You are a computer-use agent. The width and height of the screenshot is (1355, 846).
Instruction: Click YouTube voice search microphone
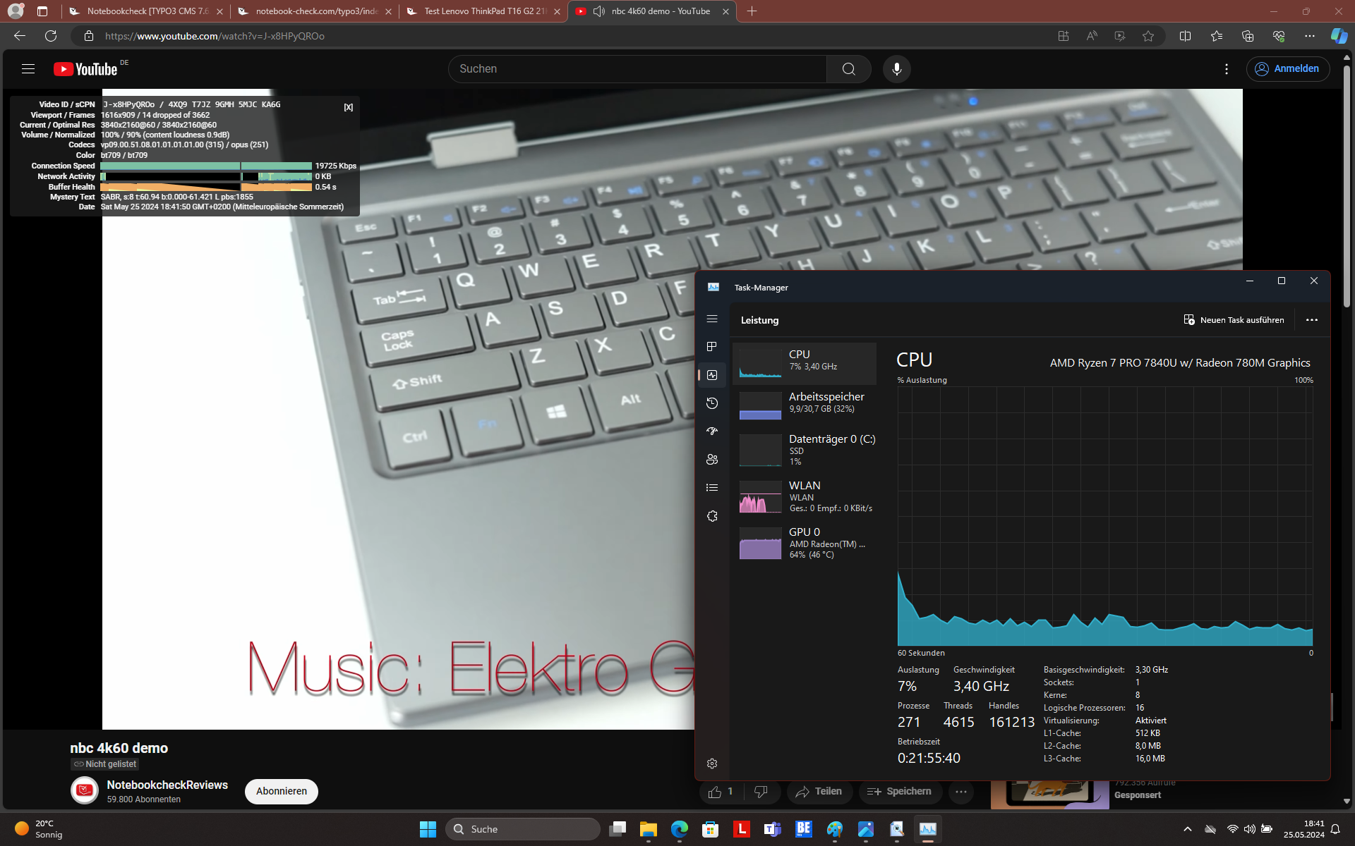click(896, 69)
